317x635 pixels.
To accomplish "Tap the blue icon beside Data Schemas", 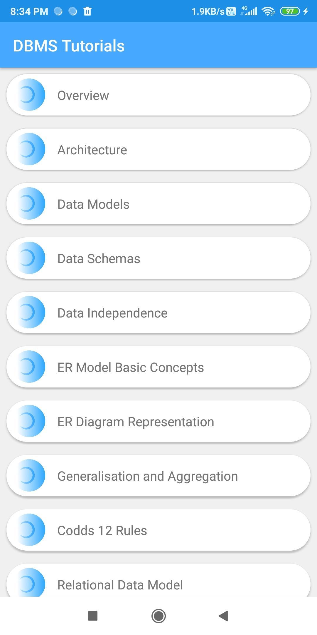I will point(30,258).
